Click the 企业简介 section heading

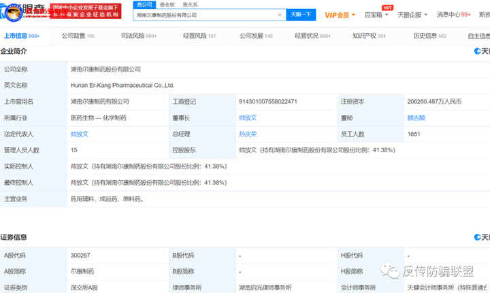(x=14, y=51)
